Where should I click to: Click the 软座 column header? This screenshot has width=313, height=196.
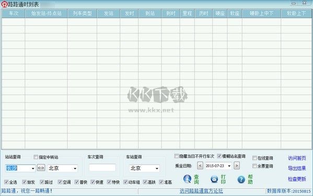click(x=235, y=14)
